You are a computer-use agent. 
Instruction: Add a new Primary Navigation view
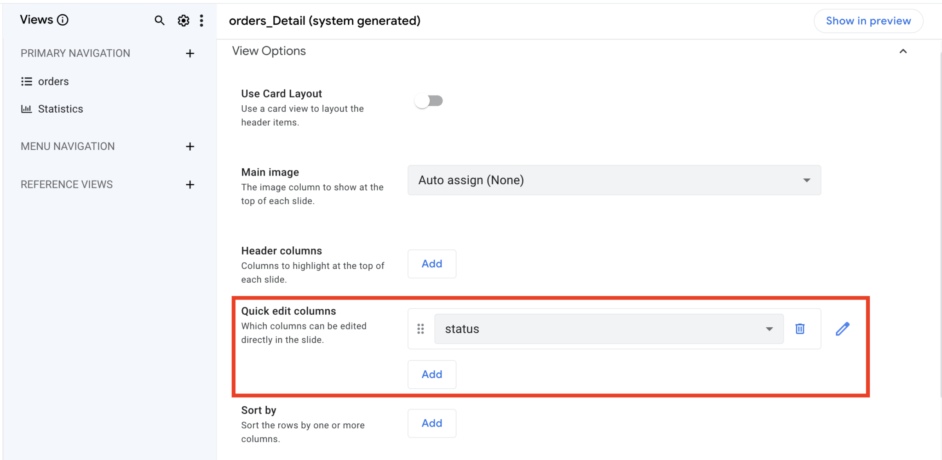click(190, 53)
